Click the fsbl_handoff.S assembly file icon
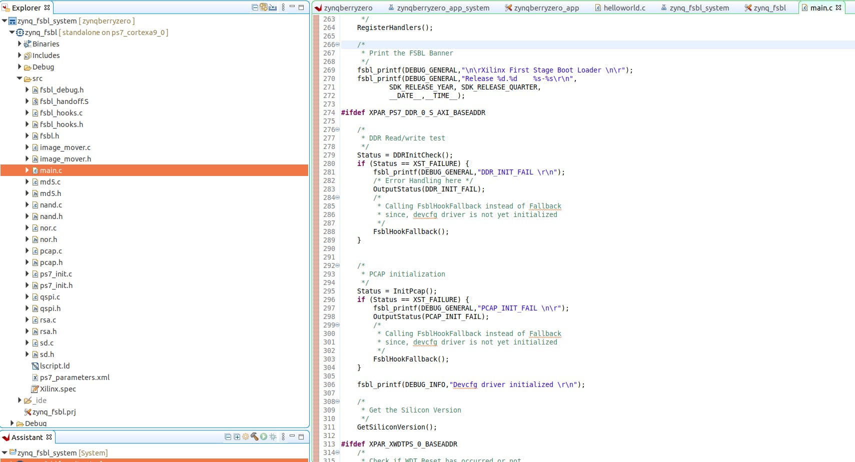 click(35, 101)
